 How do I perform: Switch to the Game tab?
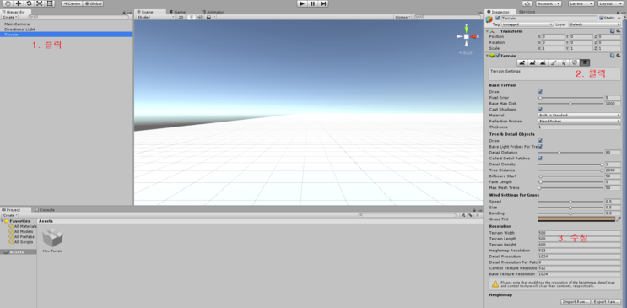click(177, 12)
